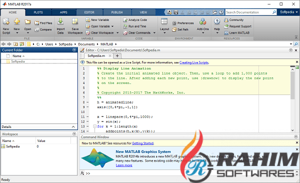Image resolution: width=300 pixels, height=183 pixels.
Task: Toggle breakpoint dash at line 12
Action: [87, 121]
